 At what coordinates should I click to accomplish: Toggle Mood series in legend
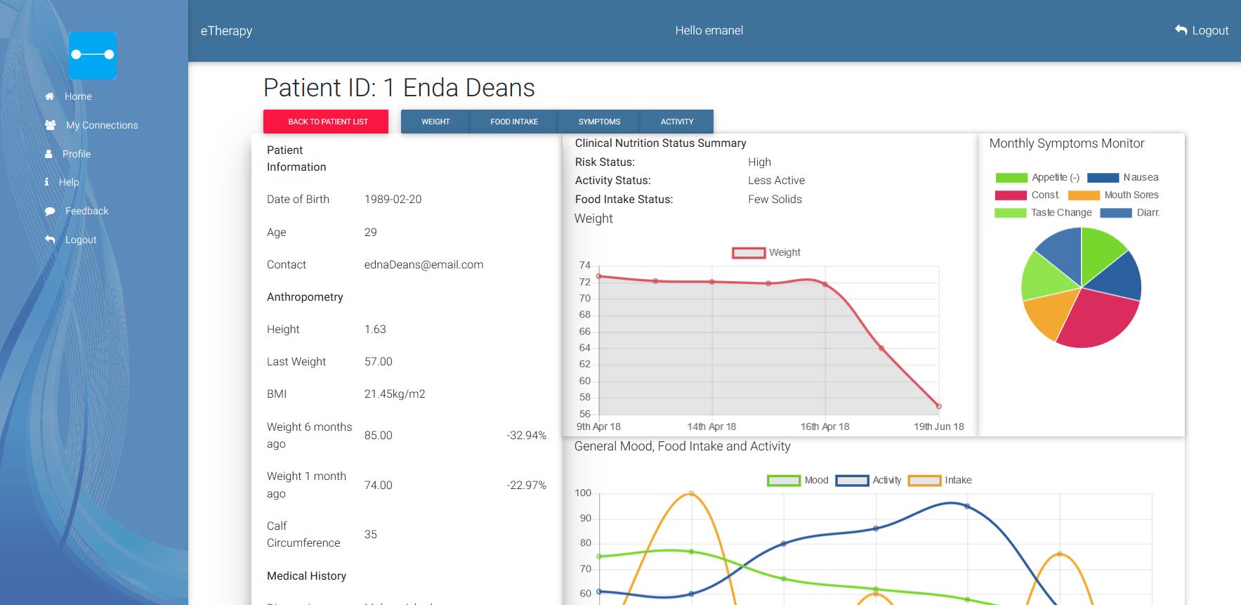click(783, 481)
